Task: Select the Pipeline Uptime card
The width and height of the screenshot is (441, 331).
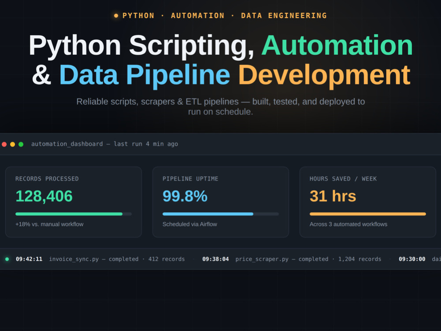Action: pyautogui.click(x=220, y=202)
